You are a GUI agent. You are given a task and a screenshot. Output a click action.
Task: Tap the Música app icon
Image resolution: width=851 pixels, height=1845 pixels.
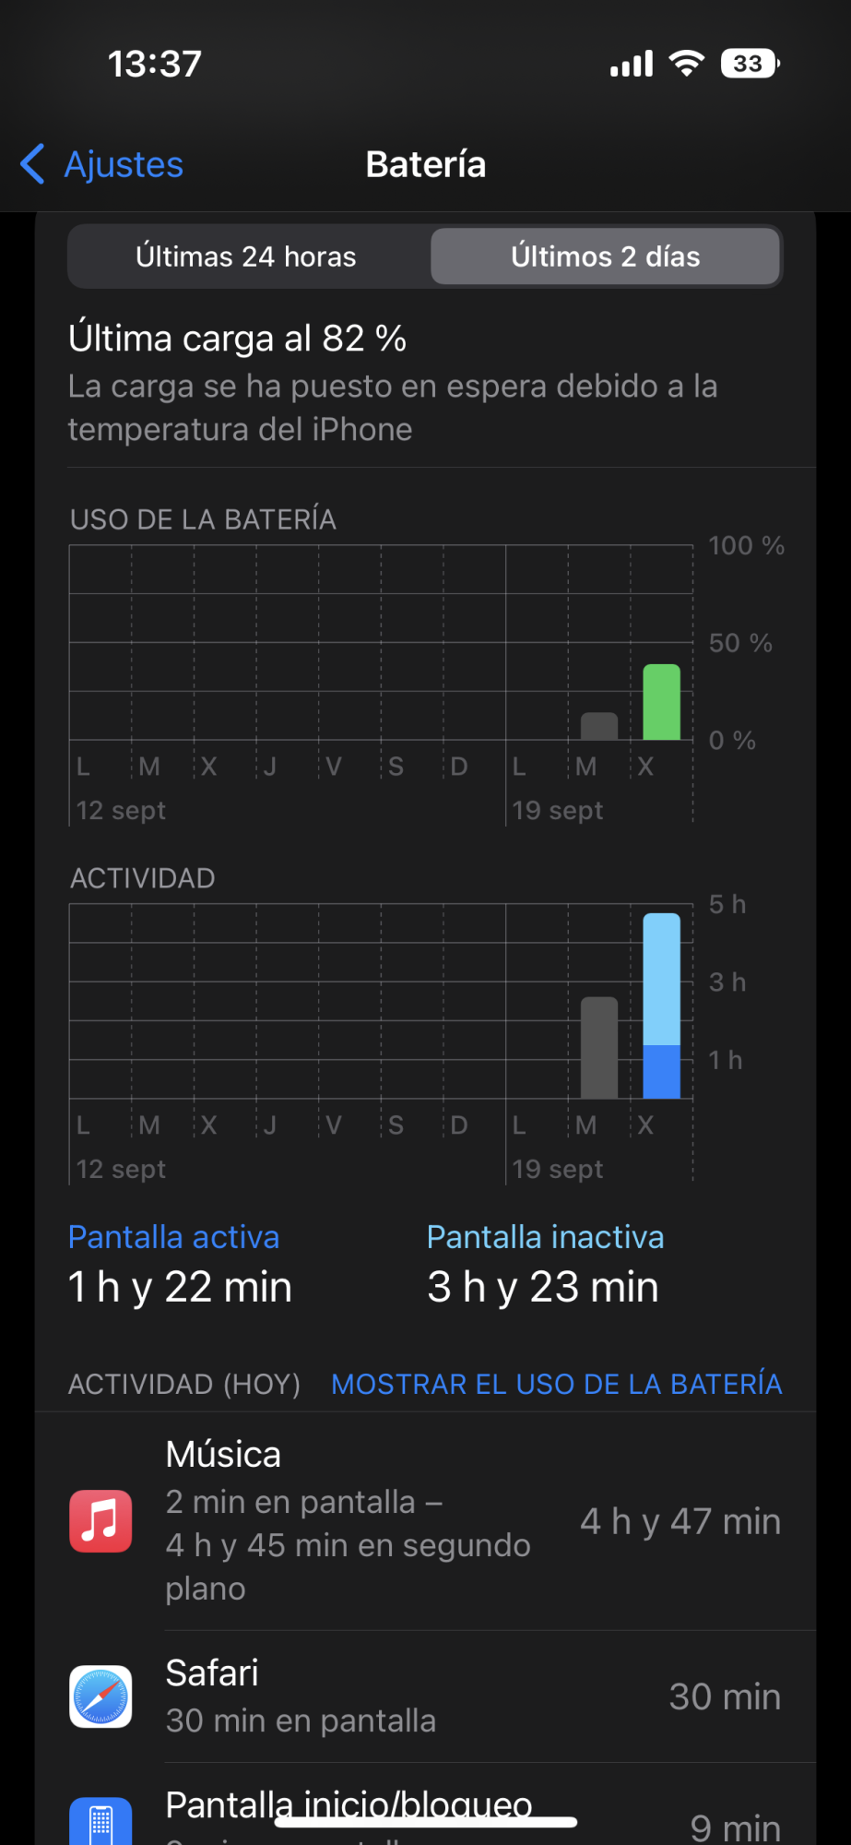click(100, 1521)
